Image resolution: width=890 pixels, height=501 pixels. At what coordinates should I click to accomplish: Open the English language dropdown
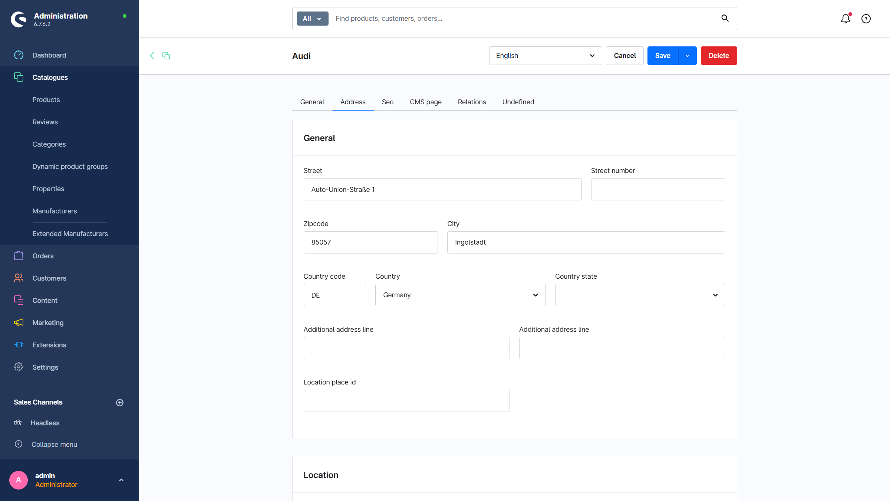[545, 56]
